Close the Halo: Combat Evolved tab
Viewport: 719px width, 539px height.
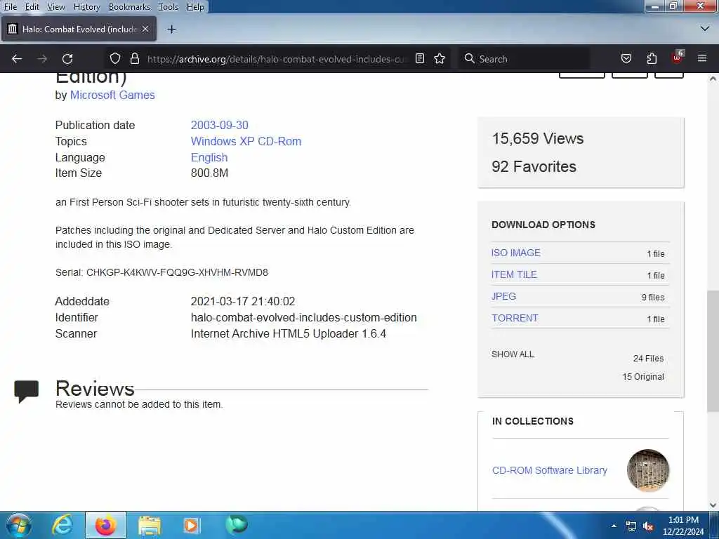click(145, 29)
